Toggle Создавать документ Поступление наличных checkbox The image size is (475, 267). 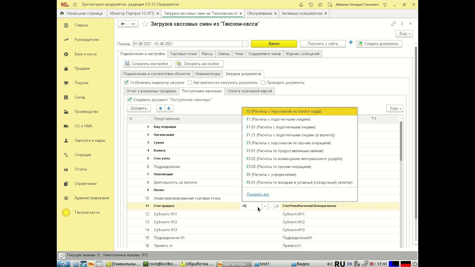(x=129, y=100)
